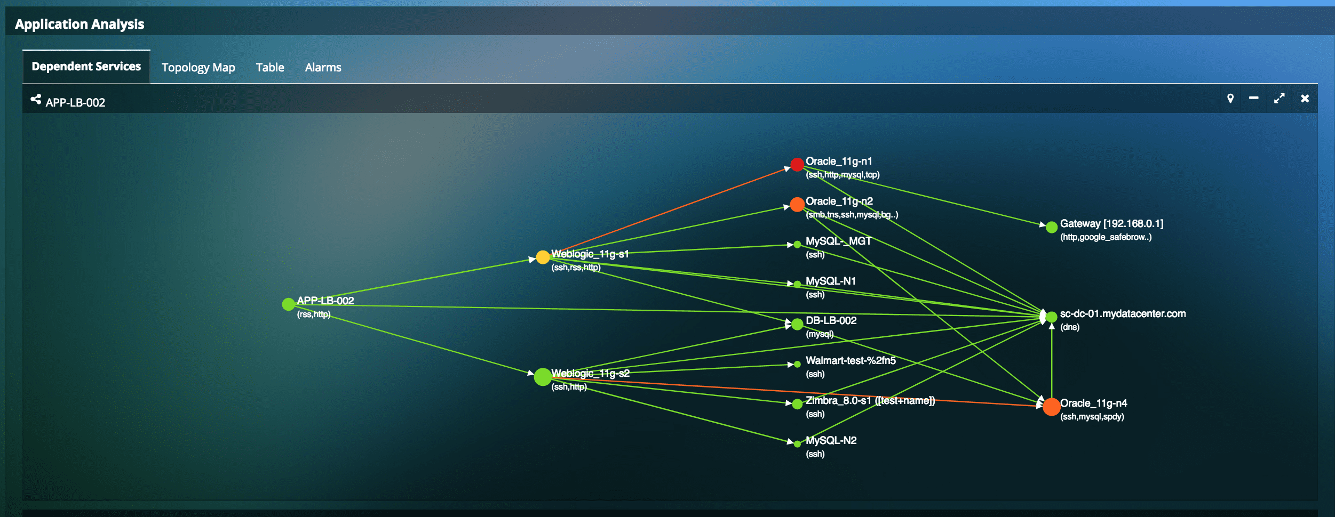Click the (dns) services text

click(x=1069, y=327)
